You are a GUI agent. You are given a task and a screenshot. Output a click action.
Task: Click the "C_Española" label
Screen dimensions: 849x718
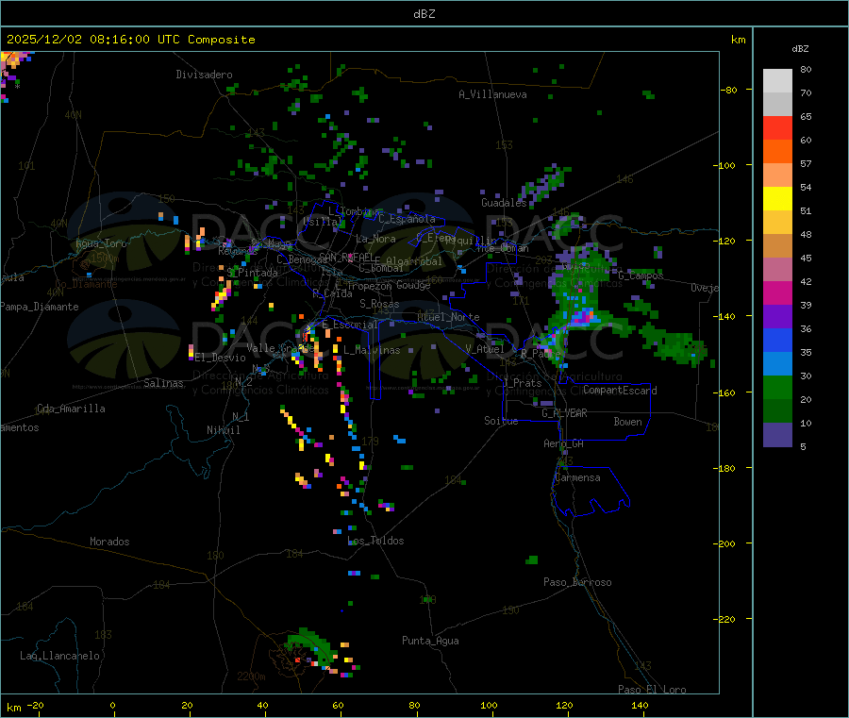[x=407, y=219]
